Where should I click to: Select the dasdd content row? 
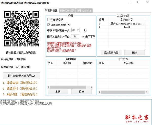point(121,27)
